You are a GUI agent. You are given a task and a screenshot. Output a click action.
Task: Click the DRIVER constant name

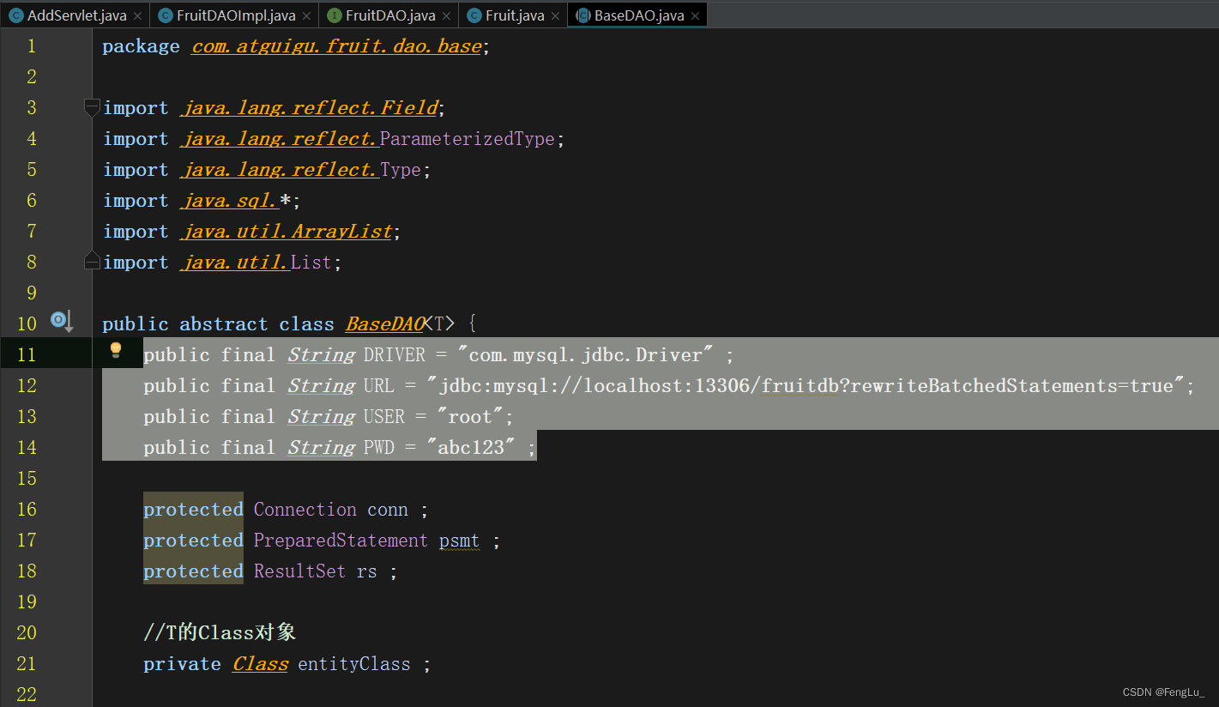[x=394, y=355]
